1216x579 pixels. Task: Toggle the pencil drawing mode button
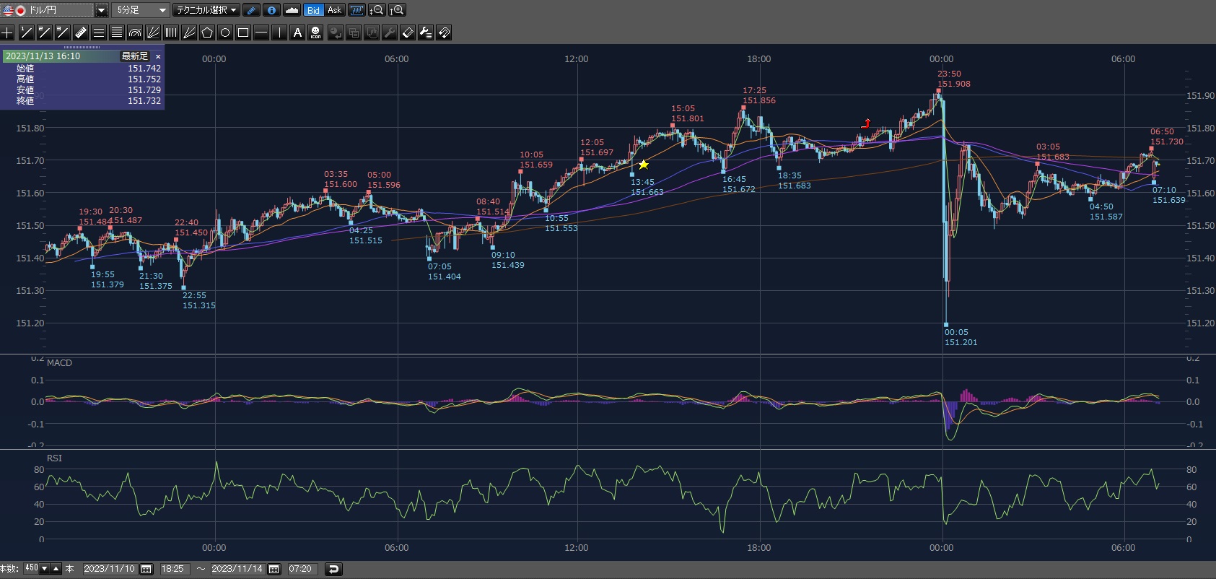[251, 10]
